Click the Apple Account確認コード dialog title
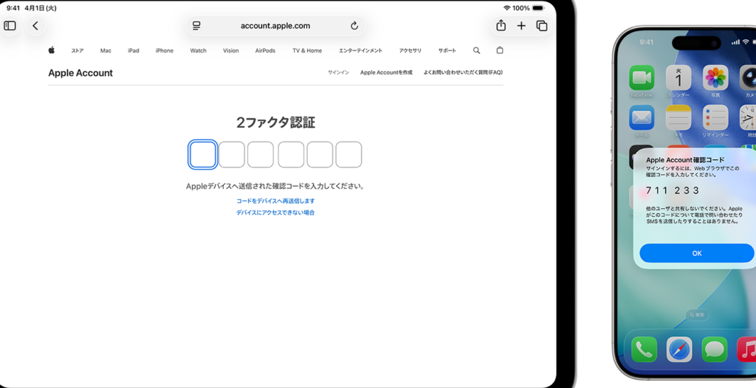This screenshot has width=756, height=388. [x=685, y=159]
